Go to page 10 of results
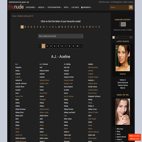Screen dimensions: 142x142 77,46
